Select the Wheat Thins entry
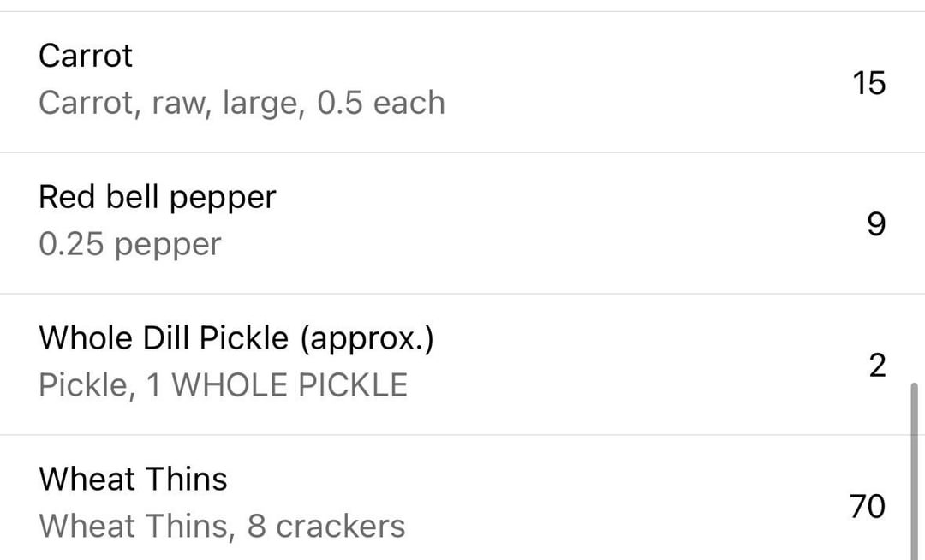The image size is (925, 560). (462, 498)
